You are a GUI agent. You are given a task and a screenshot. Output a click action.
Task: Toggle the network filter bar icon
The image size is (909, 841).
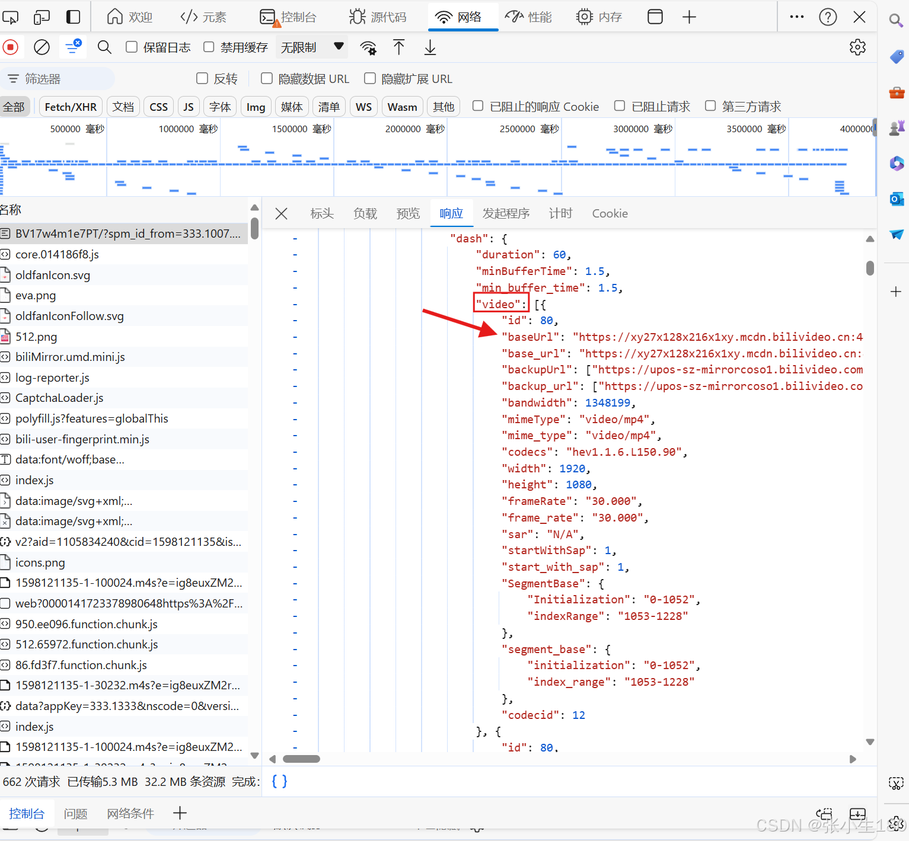[x=73, y=47]
